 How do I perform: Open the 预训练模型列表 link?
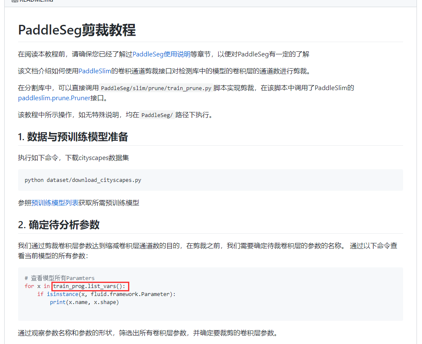[55, 203]
